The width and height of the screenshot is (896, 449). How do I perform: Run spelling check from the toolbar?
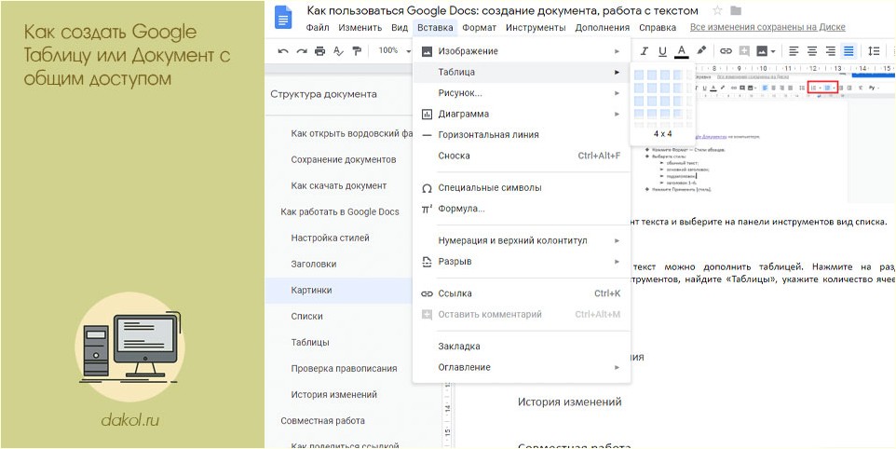(x=338, y=51)
